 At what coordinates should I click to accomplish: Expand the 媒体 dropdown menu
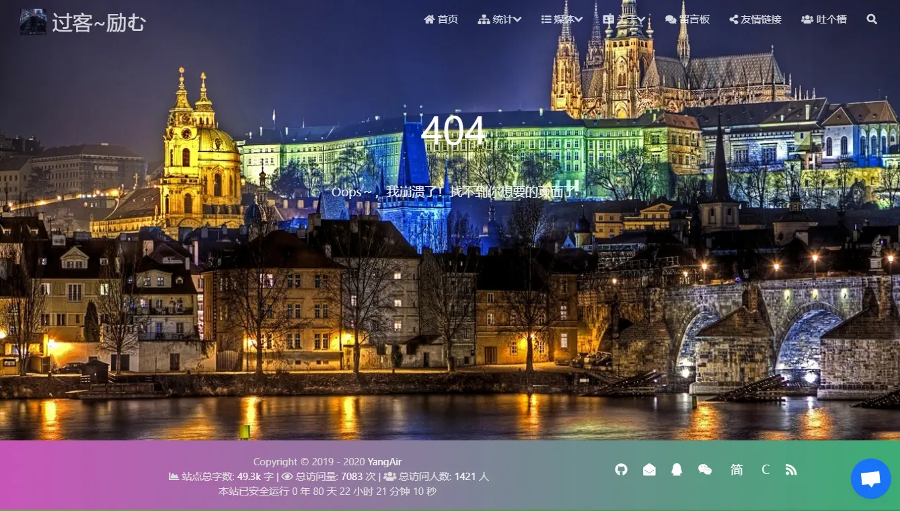(562, 19)
